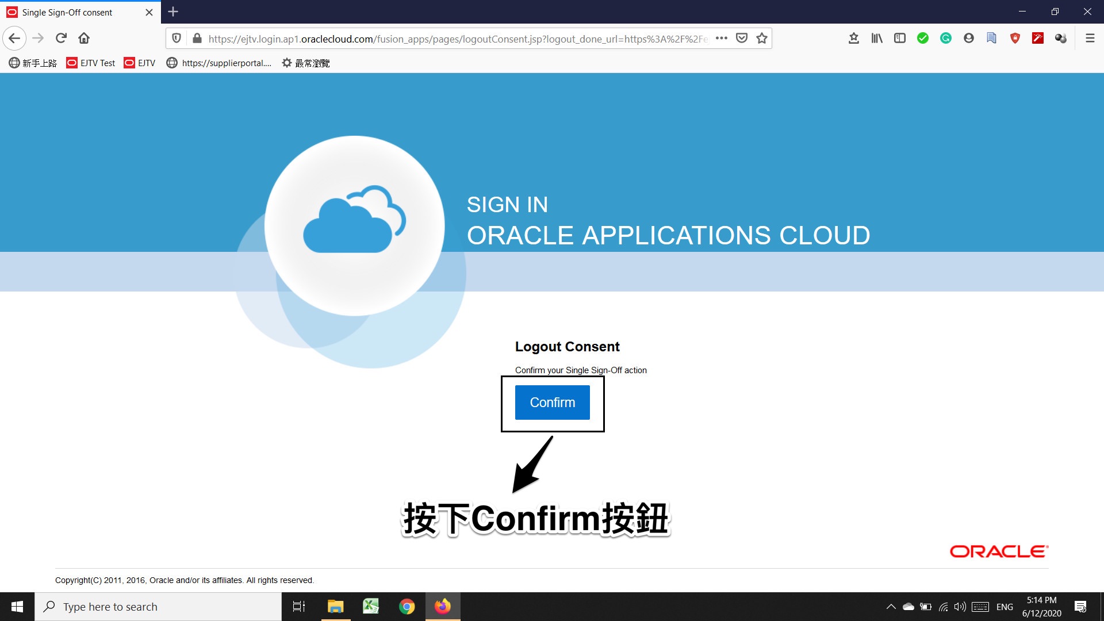This screenshot has width=1104, height=621.
Task: Open the OneDrive tray icon
Action: coord(908,607)
